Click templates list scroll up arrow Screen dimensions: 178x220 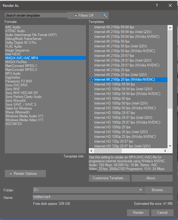pos(170,28)
